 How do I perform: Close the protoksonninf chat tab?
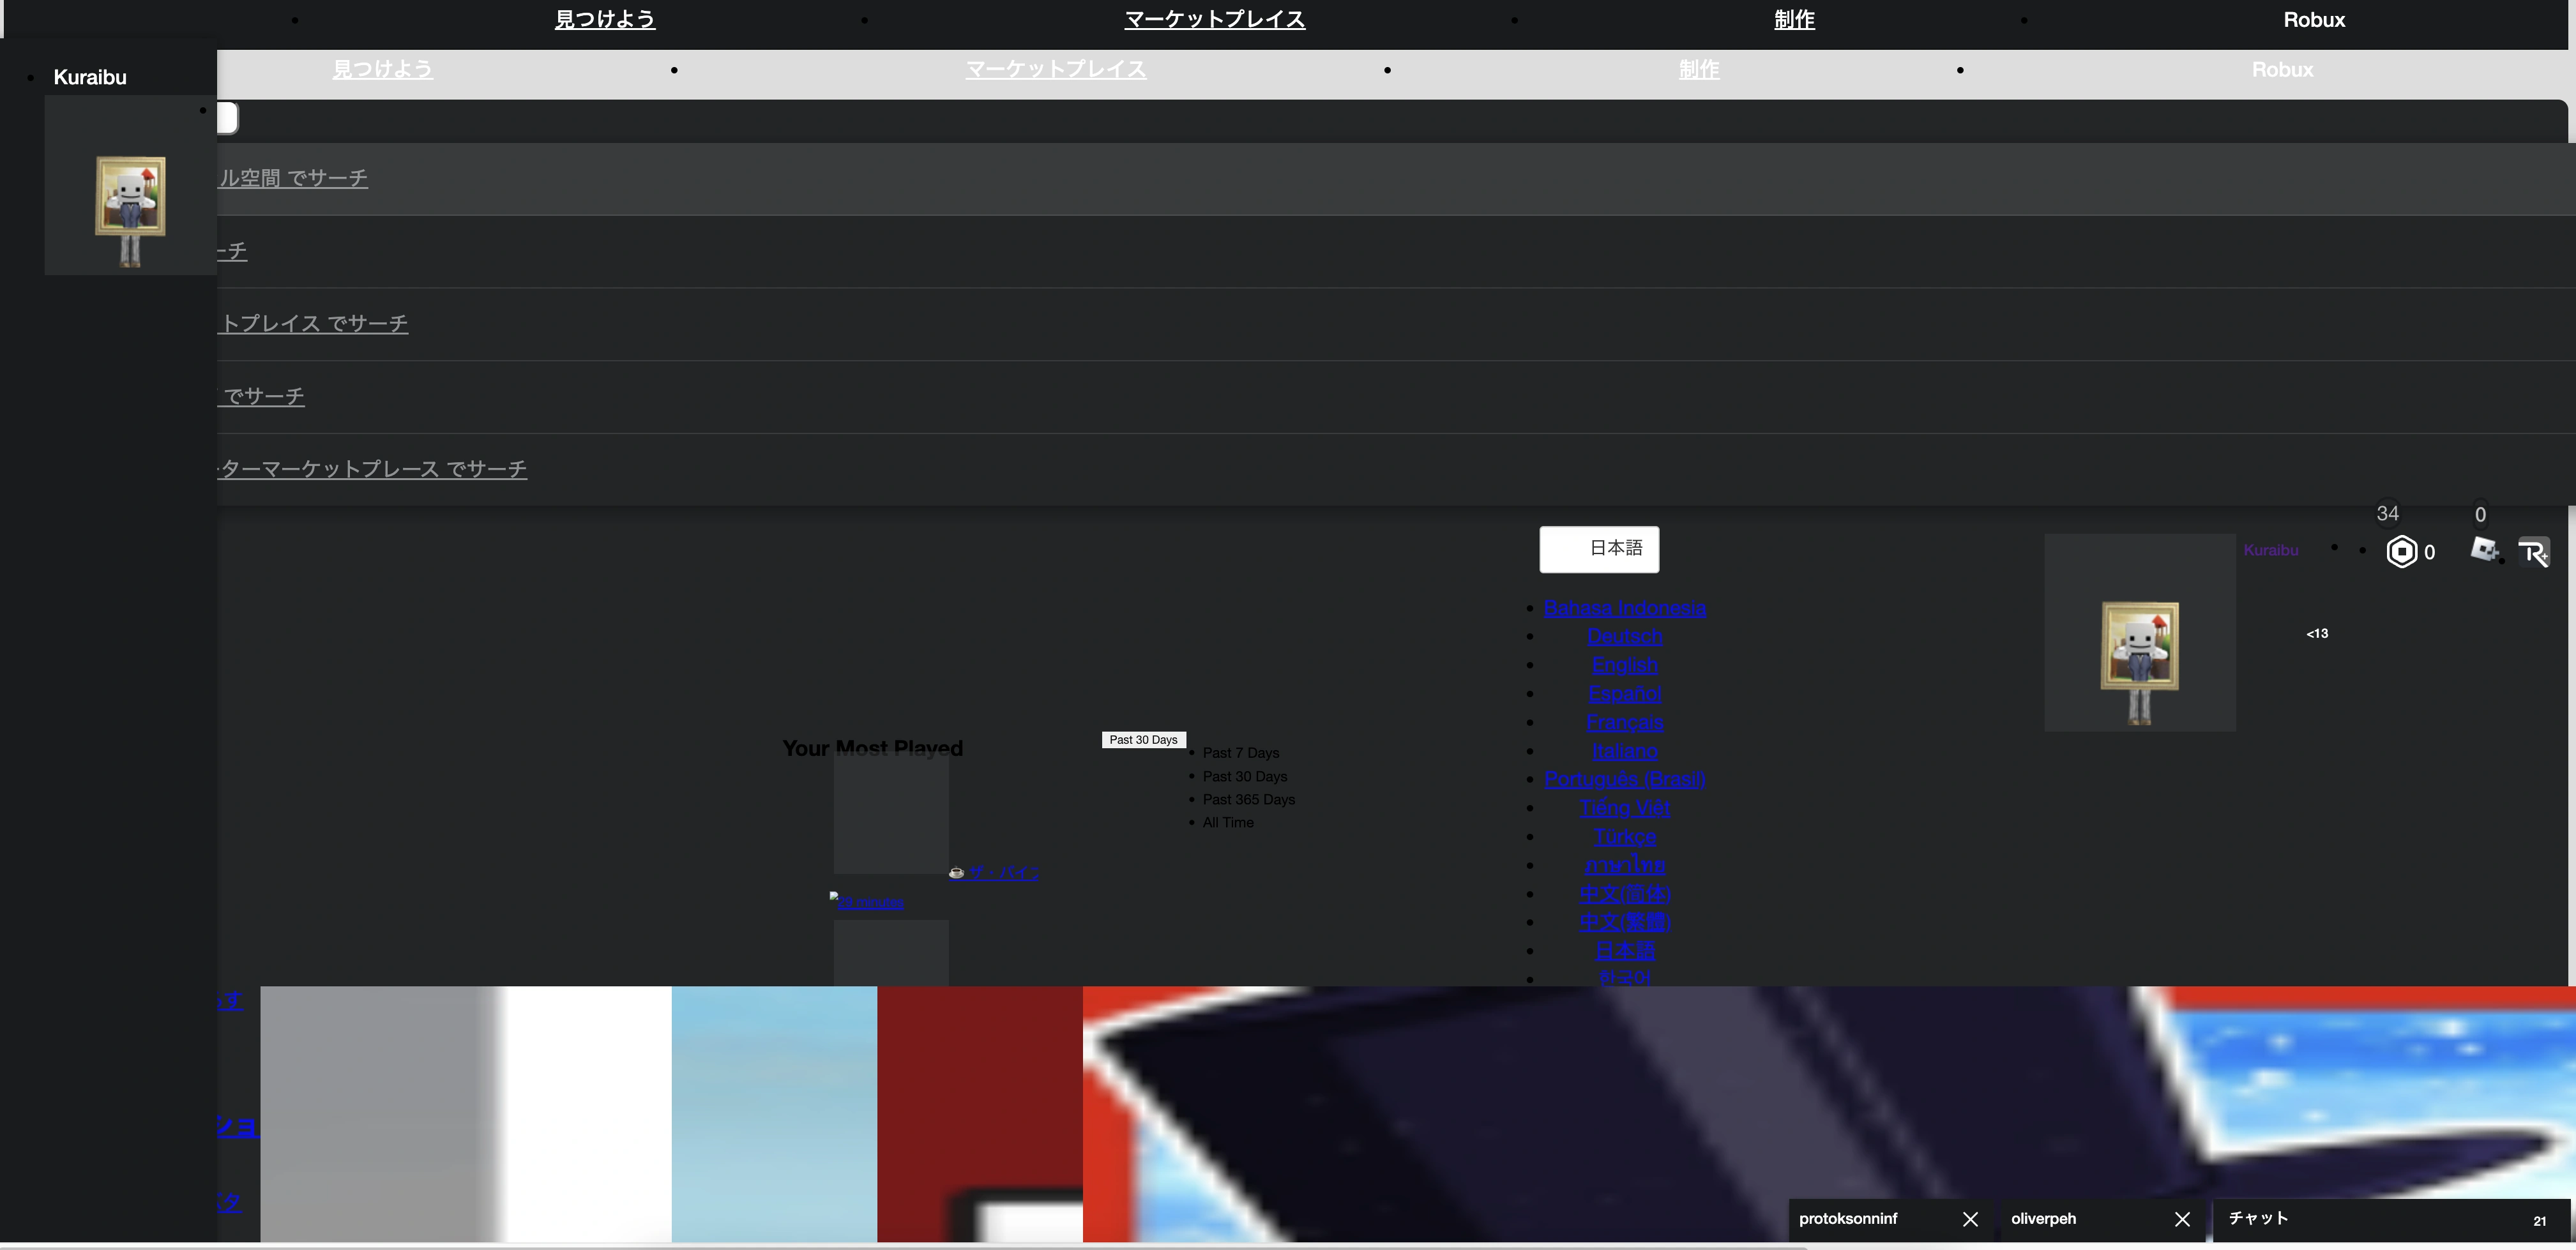click(x=1970, y=1219)
